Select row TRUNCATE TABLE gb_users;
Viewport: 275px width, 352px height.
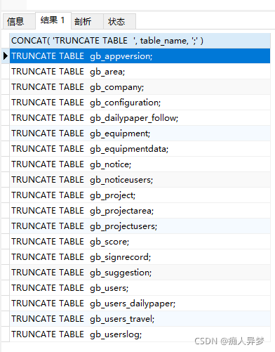140,288
